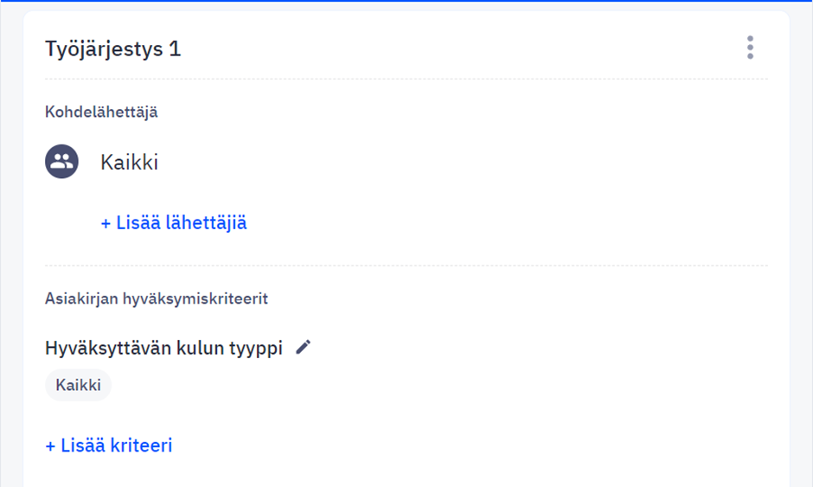813x487 pixels.
Task: Add a criterion with Lisää kriteeri
Action: point(109,445)
